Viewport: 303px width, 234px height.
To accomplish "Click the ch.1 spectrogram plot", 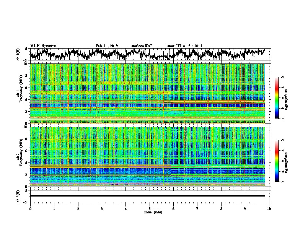I will [x=147, y=93].
